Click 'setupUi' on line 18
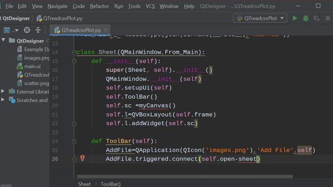Image resolution: width=333 pixels, height=187 pixels. [x=137, y=88]
